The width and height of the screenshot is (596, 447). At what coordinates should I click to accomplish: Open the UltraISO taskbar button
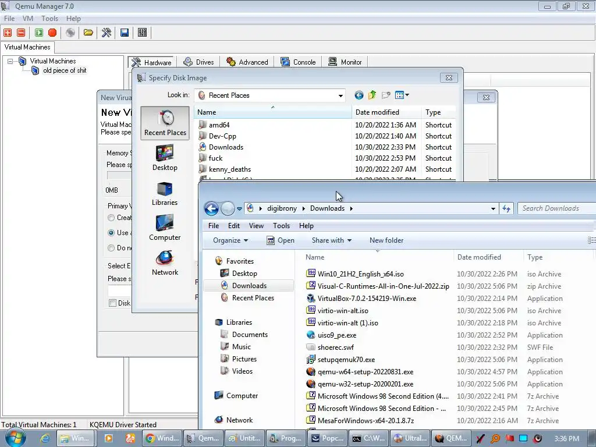click(410, 438)
